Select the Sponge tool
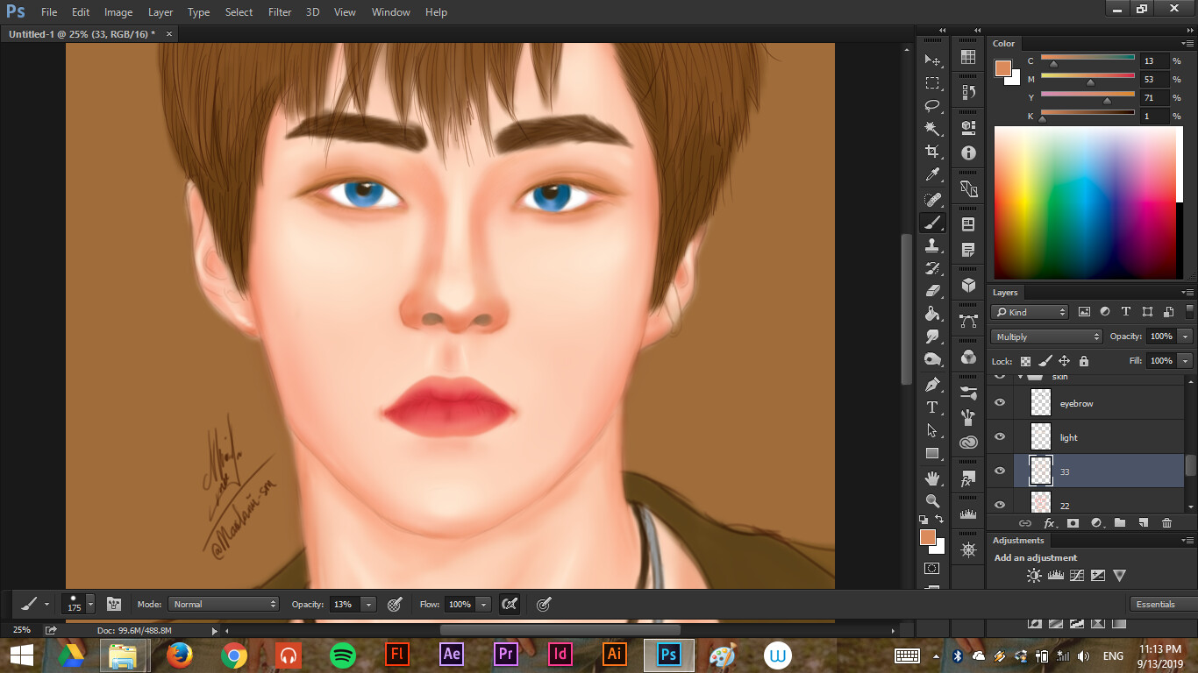1198x673 pixels. (932, 359)
